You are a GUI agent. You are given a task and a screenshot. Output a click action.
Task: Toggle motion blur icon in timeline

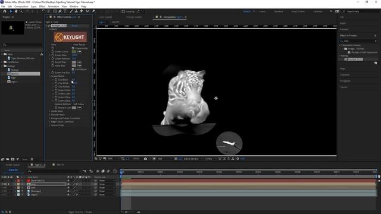108,171
